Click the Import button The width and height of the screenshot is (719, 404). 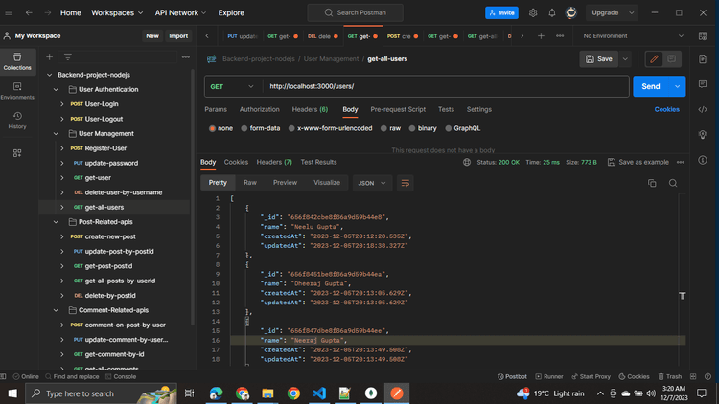point(178,36)
